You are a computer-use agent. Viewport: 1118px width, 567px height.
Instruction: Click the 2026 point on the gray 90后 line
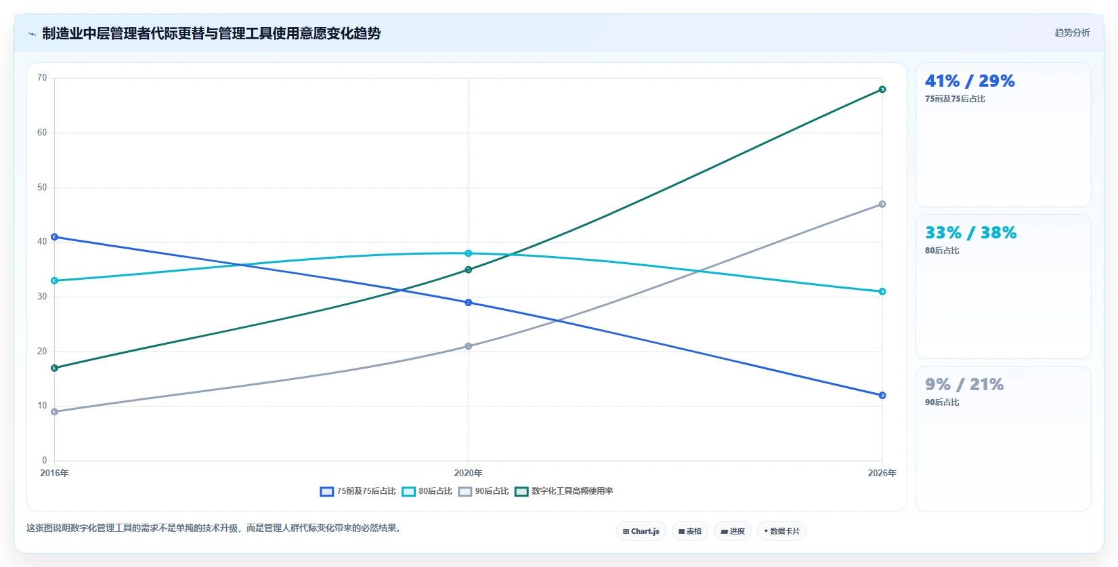click(882, 204)
